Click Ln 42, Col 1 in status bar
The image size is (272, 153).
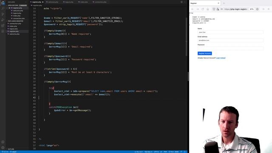(139, 152)
